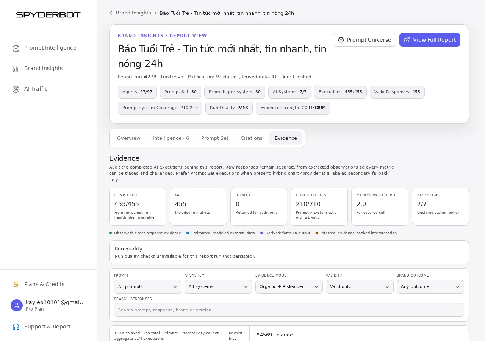Expand the Brand Outcome dropdown
The height and width of the screenshot is (341, 485).
430,287
